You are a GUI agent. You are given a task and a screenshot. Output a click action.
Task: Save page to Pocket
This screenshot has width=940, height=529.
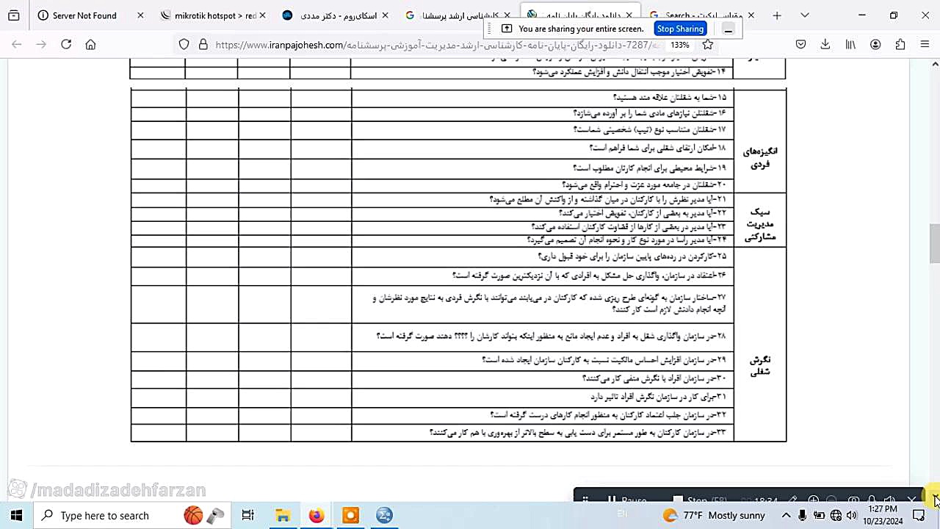[x=801, y=45]
